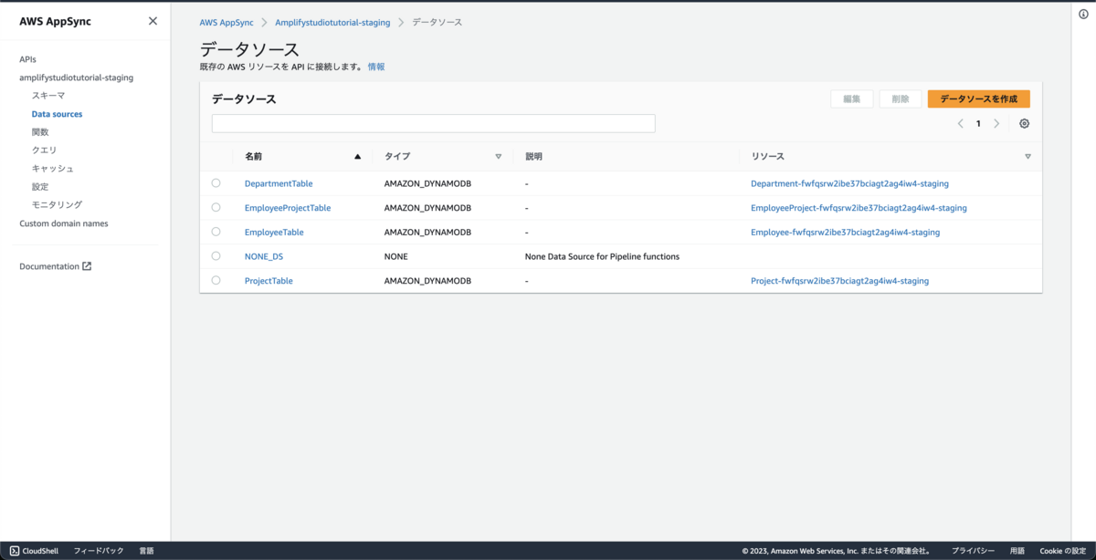Viewport: 1096px width, 560px height.
Task: Click the 削除 button
Action: 901,99
